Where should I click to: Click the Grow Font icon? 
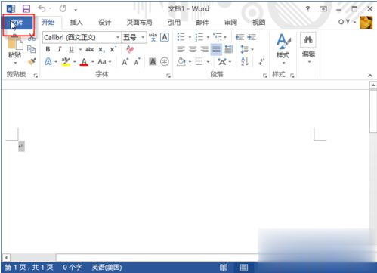(x=125, y=61)
